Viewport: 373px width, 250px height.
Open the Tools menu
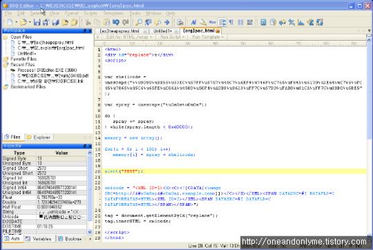pos(135,13)
